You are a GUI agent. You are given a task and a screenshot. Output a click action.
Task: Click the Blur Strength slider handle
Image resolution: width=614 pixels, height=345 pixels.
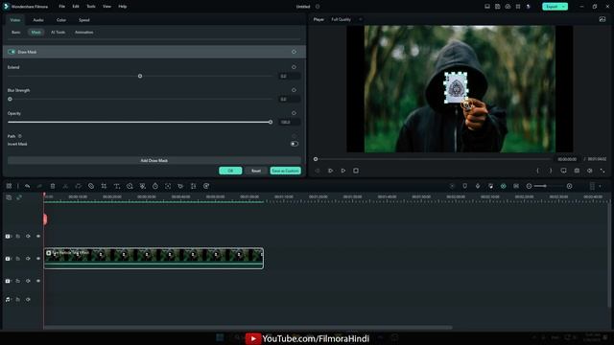[10, 99]
